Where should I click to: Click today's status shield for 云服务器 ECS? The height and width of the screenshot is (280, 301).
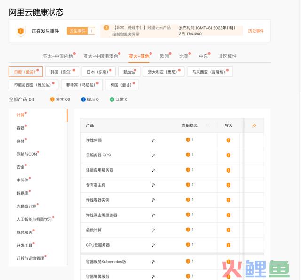229,155
